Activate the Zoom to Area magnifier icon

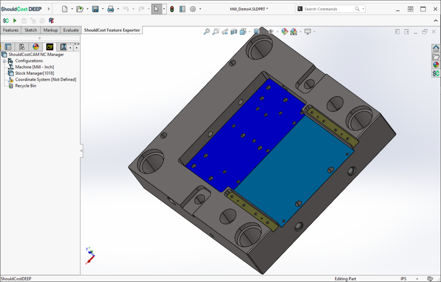click(215, 31)
